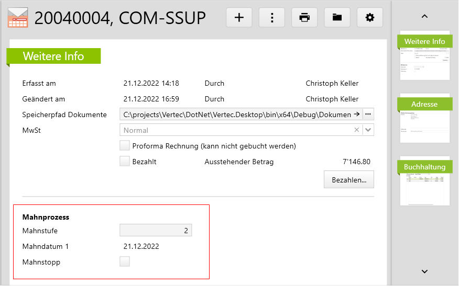The image size is (459, 286).
Task: Expand the MwSt dropdown arrow
Action: click(368, 130)
